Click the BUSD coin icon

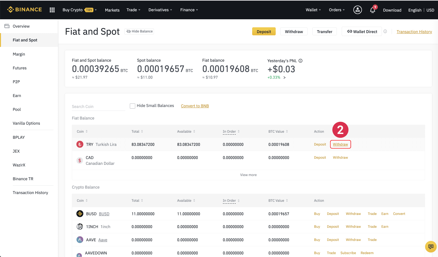pos(80,214)
